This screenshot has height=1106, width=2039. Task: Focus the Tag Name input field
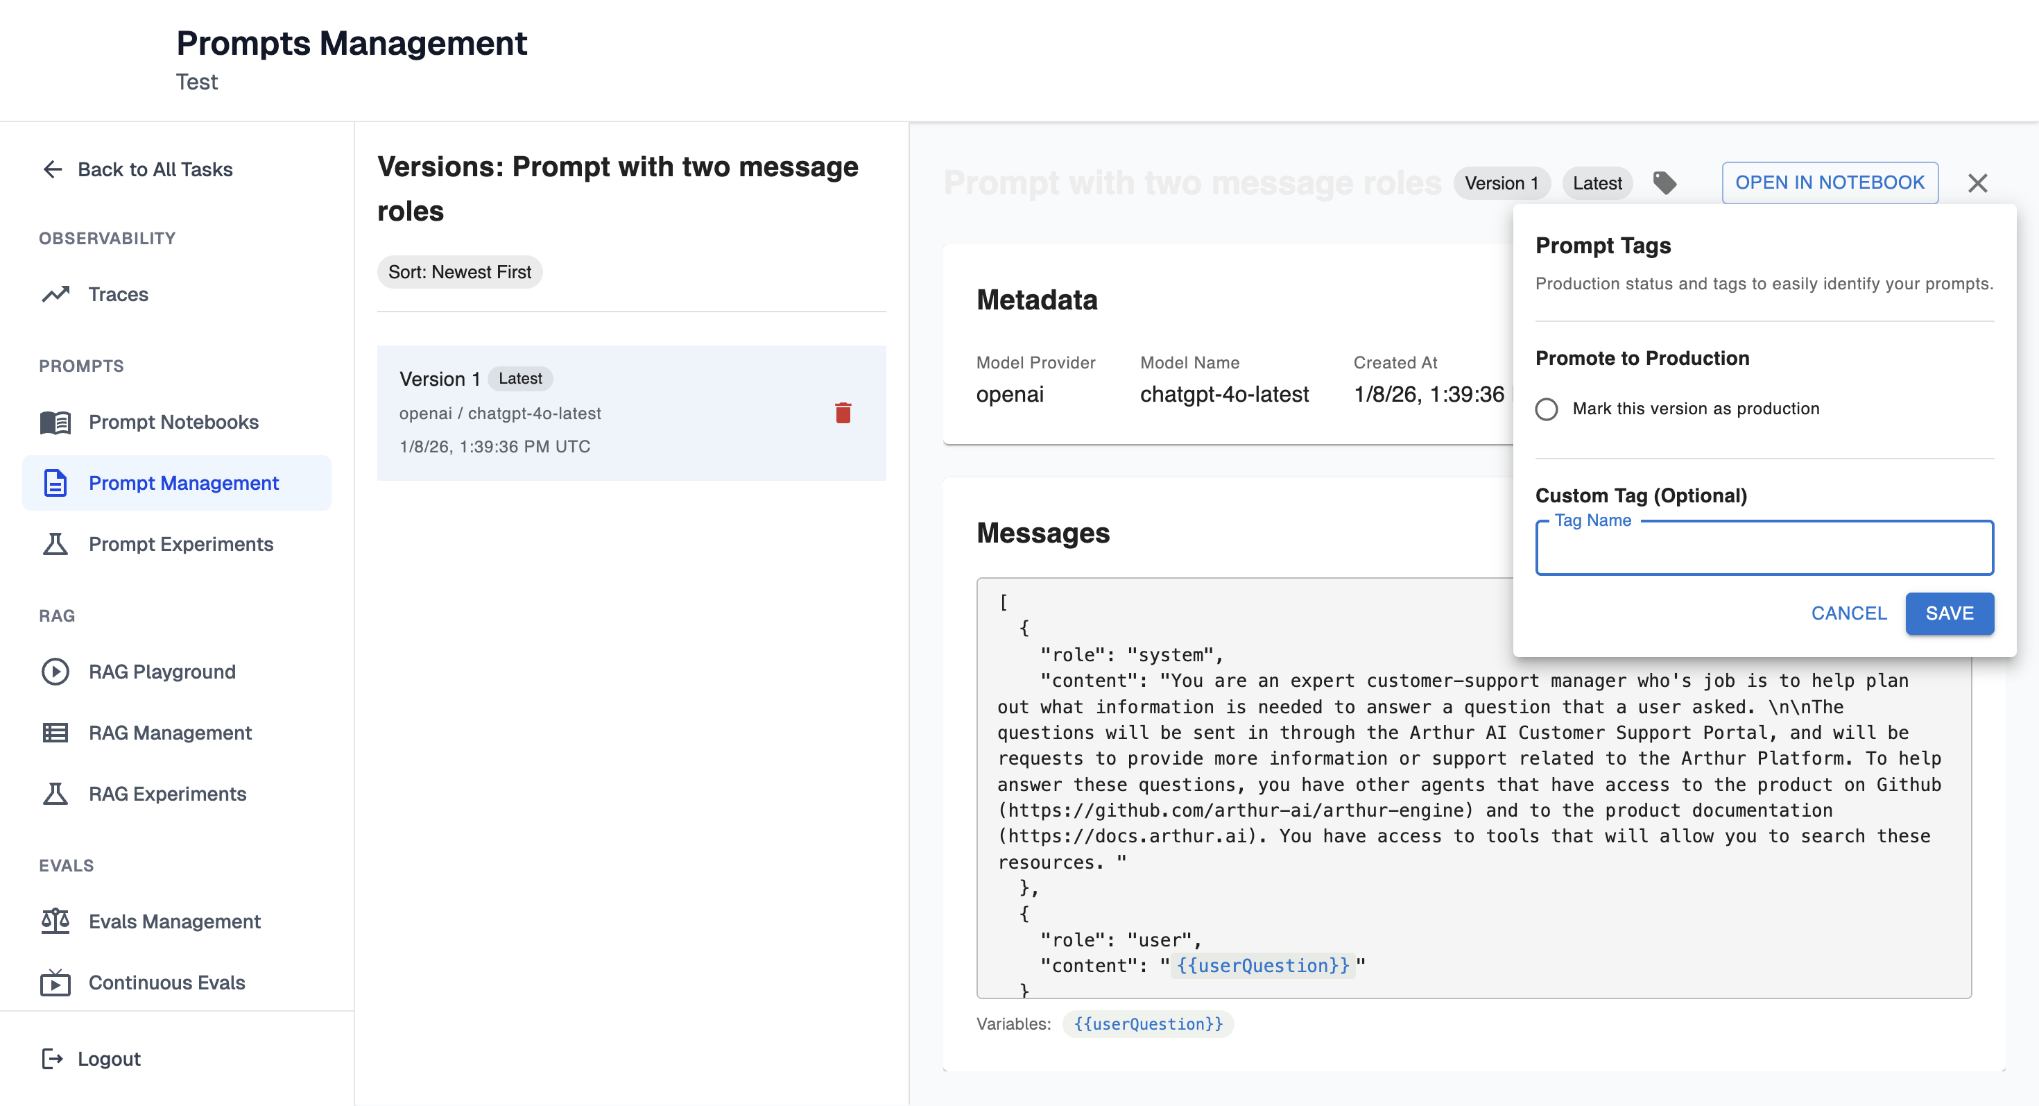coord(1764,548)
